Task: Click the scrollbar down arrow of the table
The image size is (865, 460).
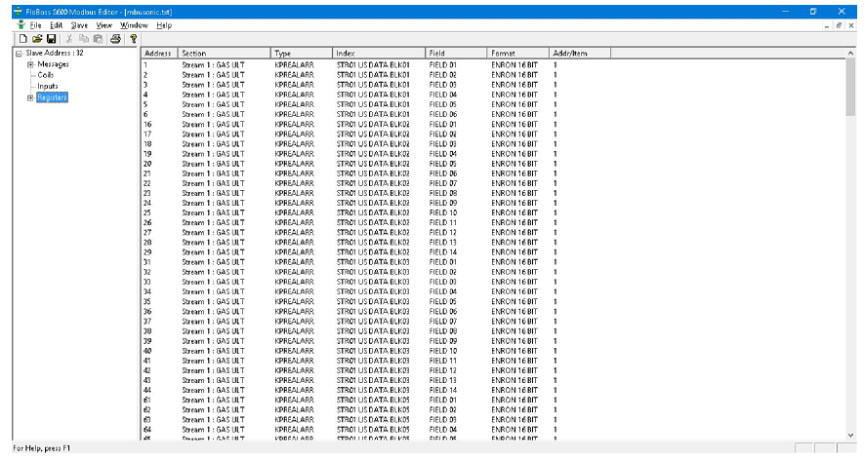Action: (850, 436)
